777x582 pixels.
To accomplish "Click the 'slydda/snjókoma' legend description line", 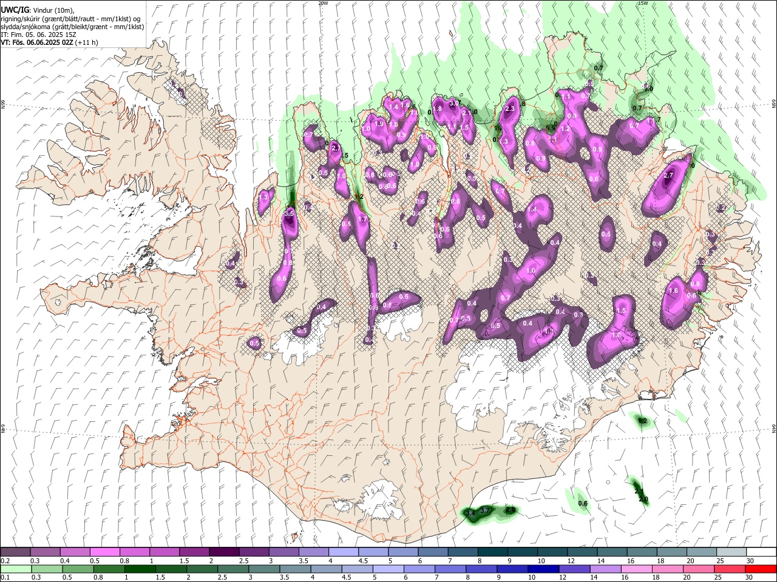I will click(x=72, y=27).
